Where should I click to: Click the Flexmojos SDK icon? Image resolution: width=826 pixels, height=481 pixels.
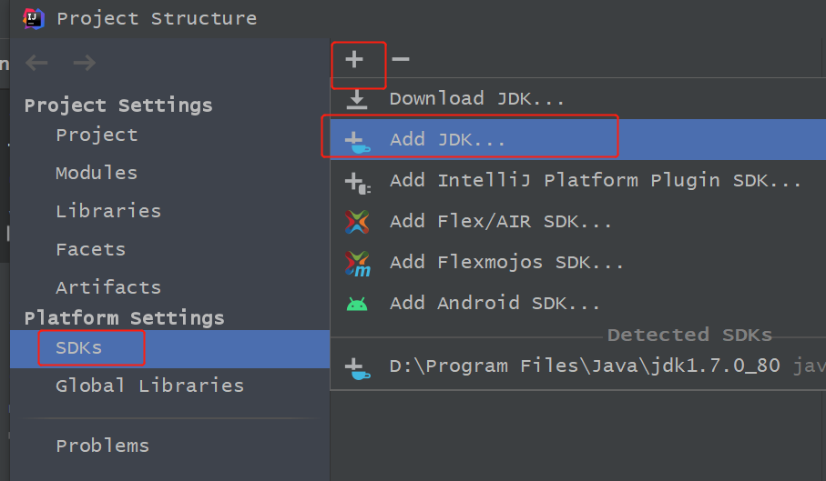point(357,263)
